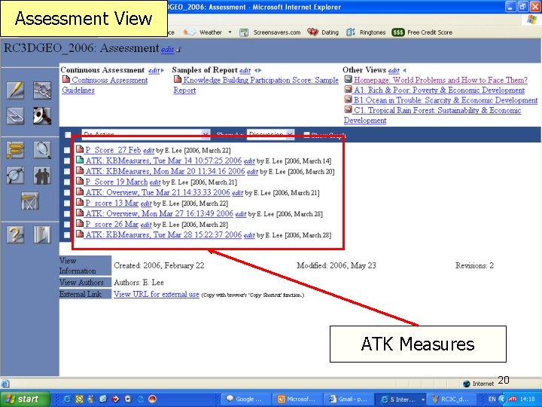Tick the select-all checkbox beside Do Action
Screen dimensions: 542x407
(68, 135)
